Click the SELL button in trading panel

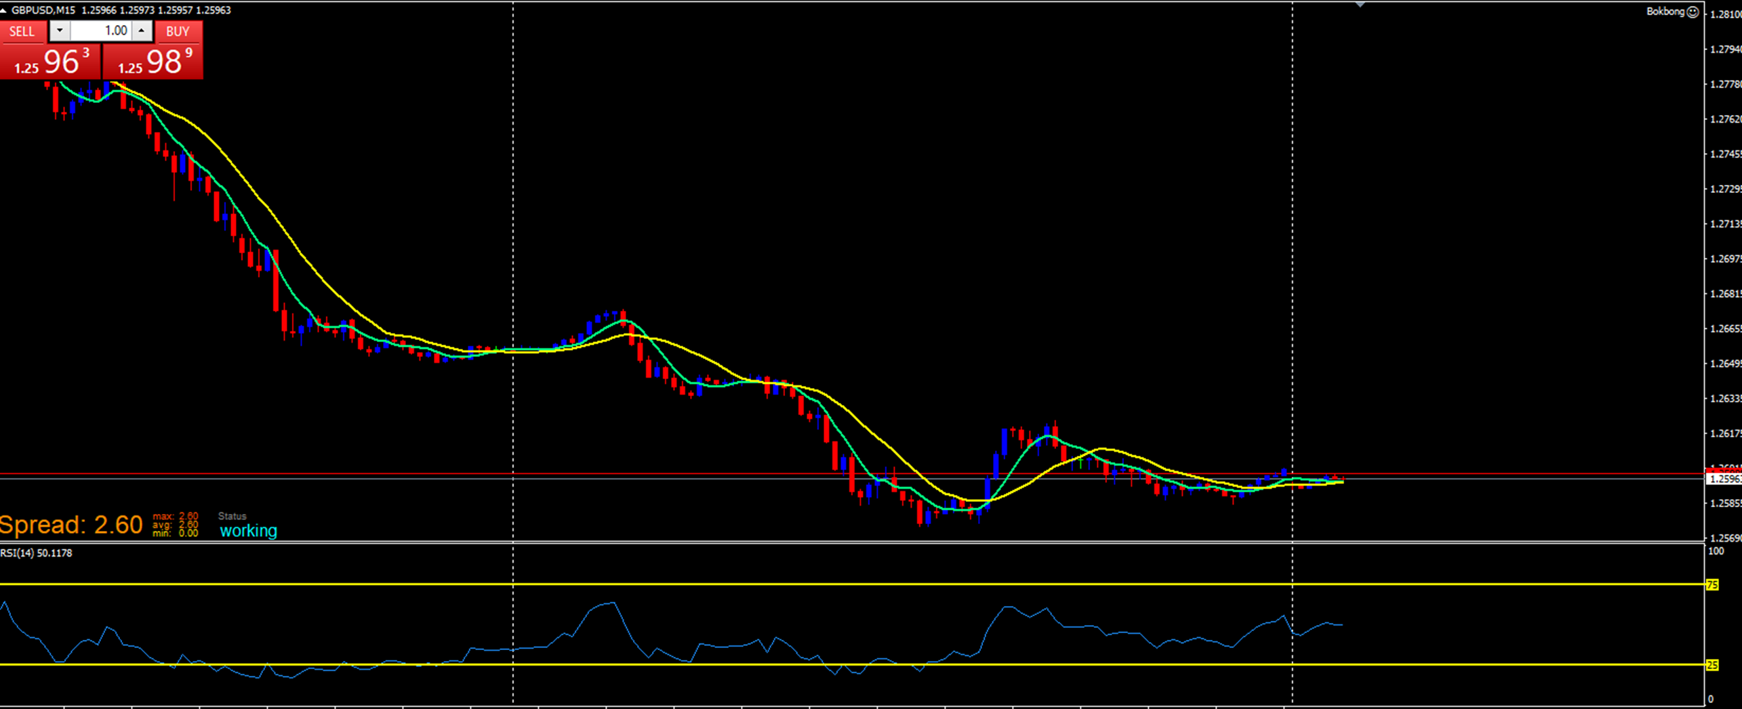(x=22, y=31)
